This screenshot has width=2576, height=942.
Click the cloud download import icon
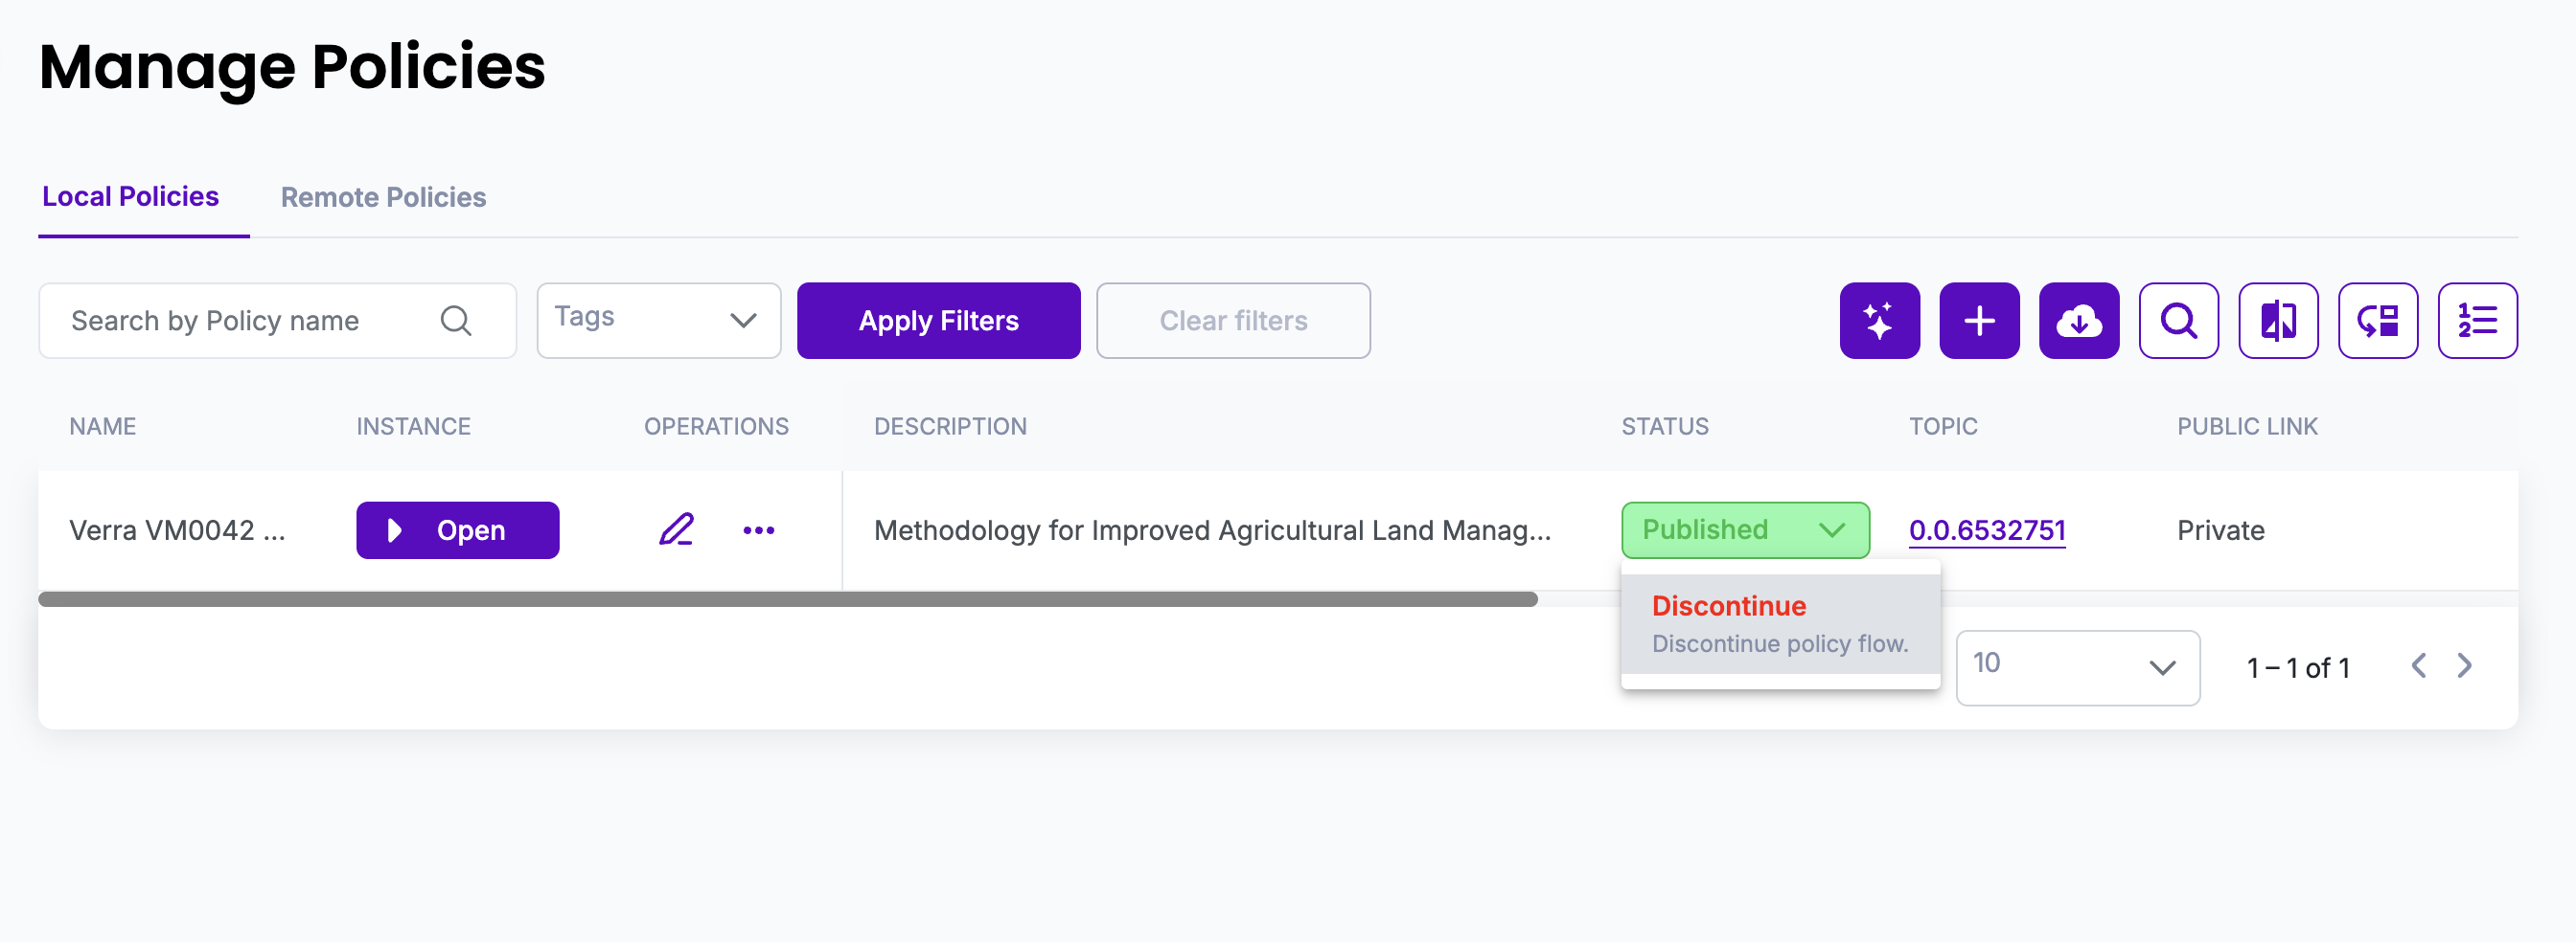[x=2078, y=321]
